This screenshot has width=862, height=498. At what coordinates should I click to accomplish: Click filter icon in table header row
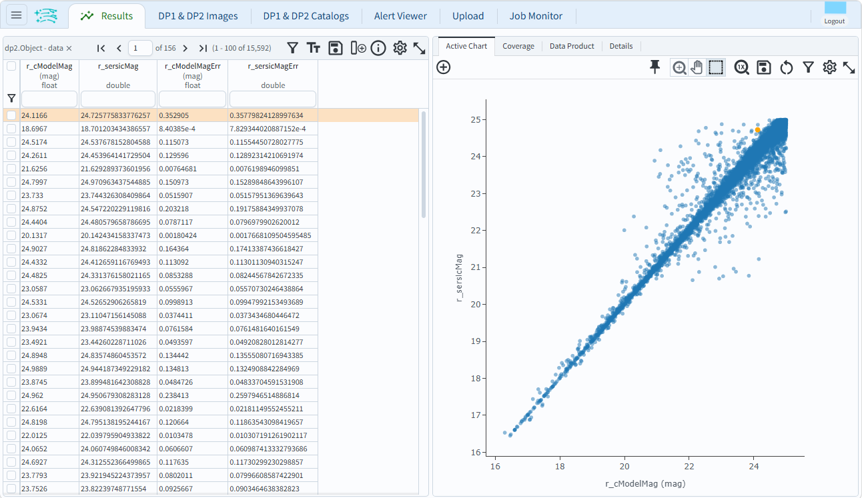(x=11, y=98)
